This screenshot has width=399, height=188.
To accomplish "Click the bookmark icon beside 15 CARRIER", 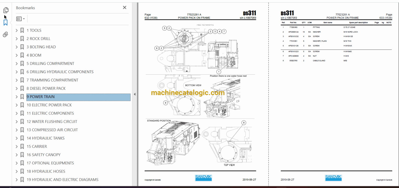I will pyautogui.click(x=22, y=146).
